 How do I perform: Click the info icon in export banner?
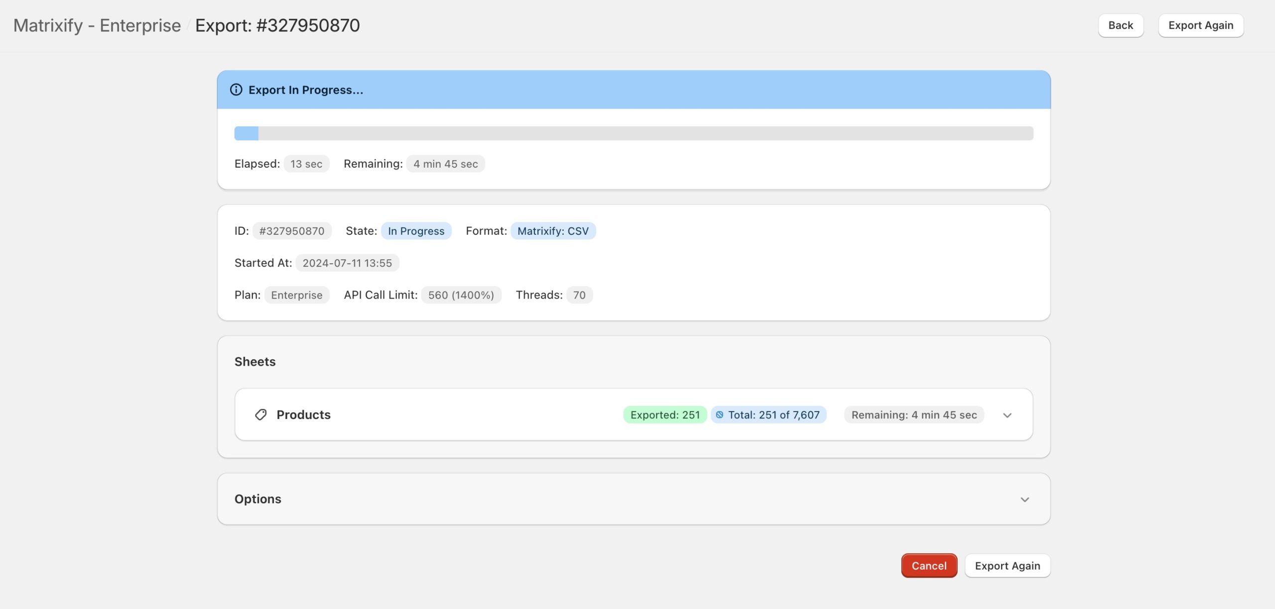(236, 90)
